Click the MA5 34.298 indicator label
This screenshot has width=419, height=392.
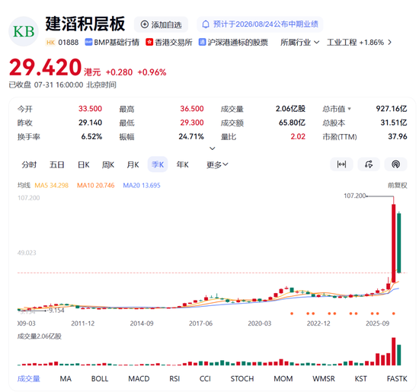coord(52,185)
